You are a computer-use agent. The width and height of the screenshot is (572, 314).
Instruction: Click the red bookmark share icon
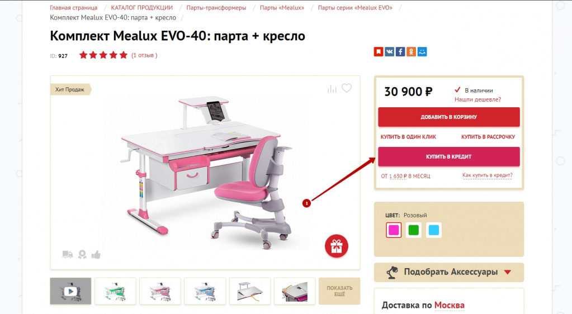tap(379, 52)
